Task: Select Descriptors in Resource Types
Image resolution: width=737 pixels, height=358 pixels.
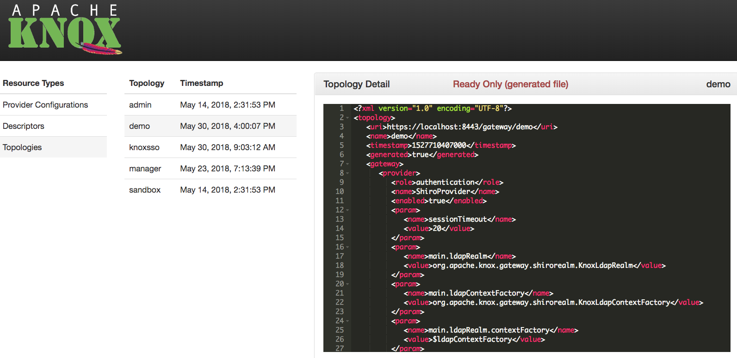Action: click(24, 126)
